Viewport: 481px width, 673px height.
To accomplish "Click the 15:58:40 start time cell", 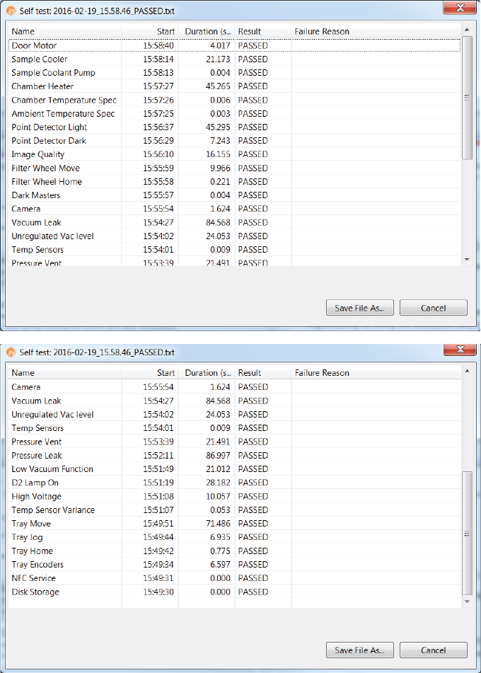I will tap(158, 45).
